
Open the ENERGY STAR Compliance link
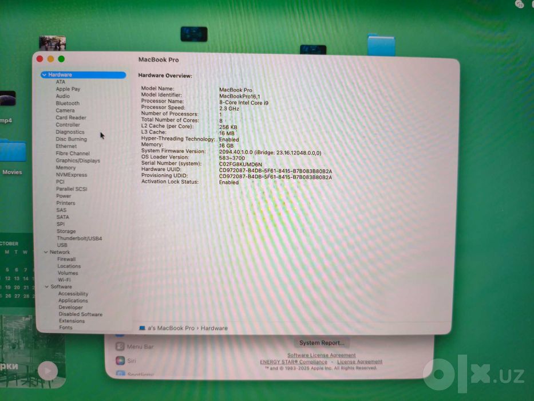pyautogui.click(x=294, y=362)
